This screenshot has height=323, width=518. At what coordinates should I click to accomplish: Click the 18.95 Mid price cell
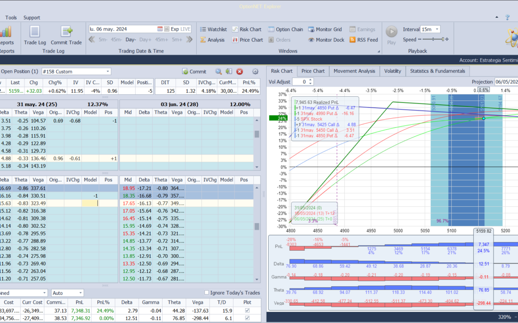click(129, 188)
